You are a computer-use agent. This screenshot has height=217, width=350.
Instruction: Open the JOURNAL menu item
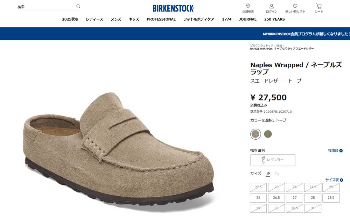pos(248,19)
